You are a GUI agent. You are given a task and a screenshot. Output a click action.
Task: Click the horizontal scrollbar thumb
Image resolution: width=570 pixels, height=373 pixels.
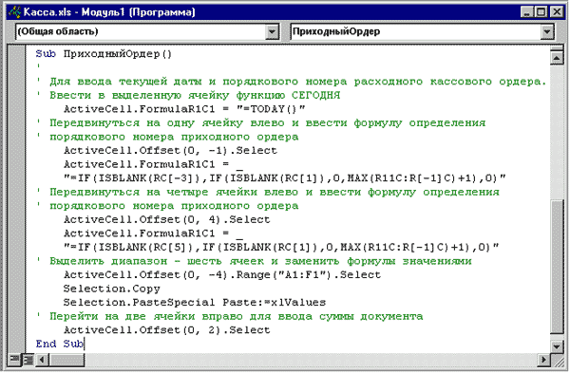coord(66,360)
